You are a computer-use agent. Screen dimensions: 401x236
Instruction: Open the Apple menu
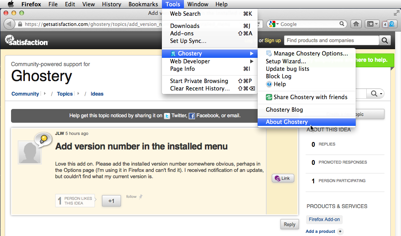coord(11,4)
